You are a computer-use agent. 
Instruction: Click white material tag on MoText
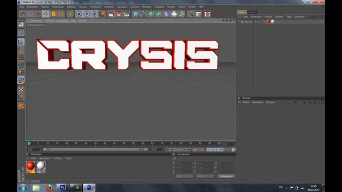[x=273, y=21]
